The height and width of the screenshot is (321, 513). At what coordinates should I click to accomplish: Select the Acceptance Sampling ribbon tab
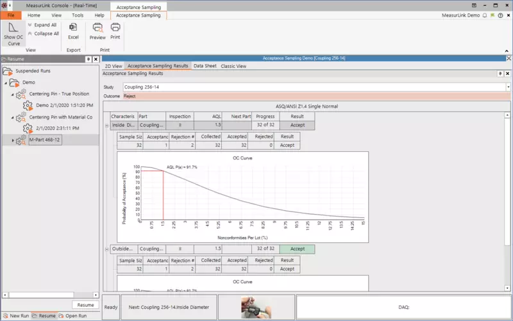(139, 15)
